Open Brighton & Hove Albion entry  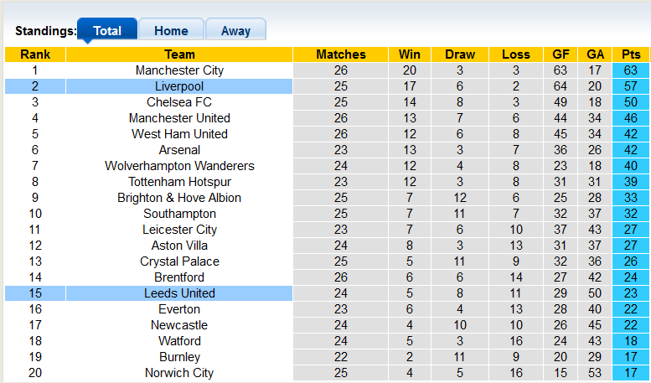point(179,198)
